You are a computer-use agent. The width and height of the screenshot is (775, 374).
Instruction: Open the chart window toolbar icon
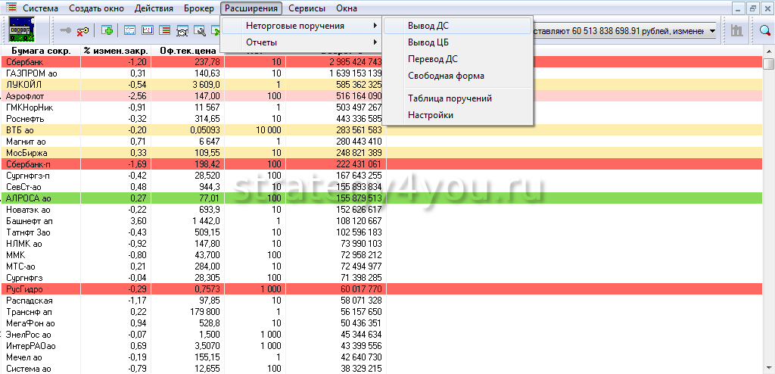click(129, 31)
